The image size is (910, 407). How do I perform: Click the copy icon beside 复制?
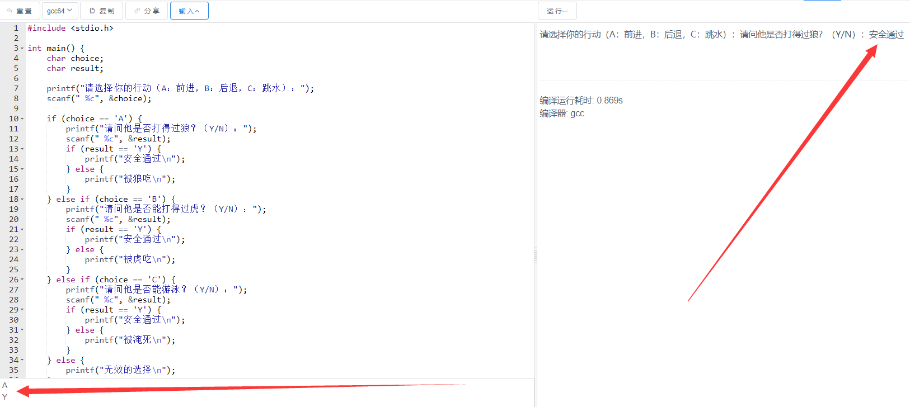pos(92,11)
